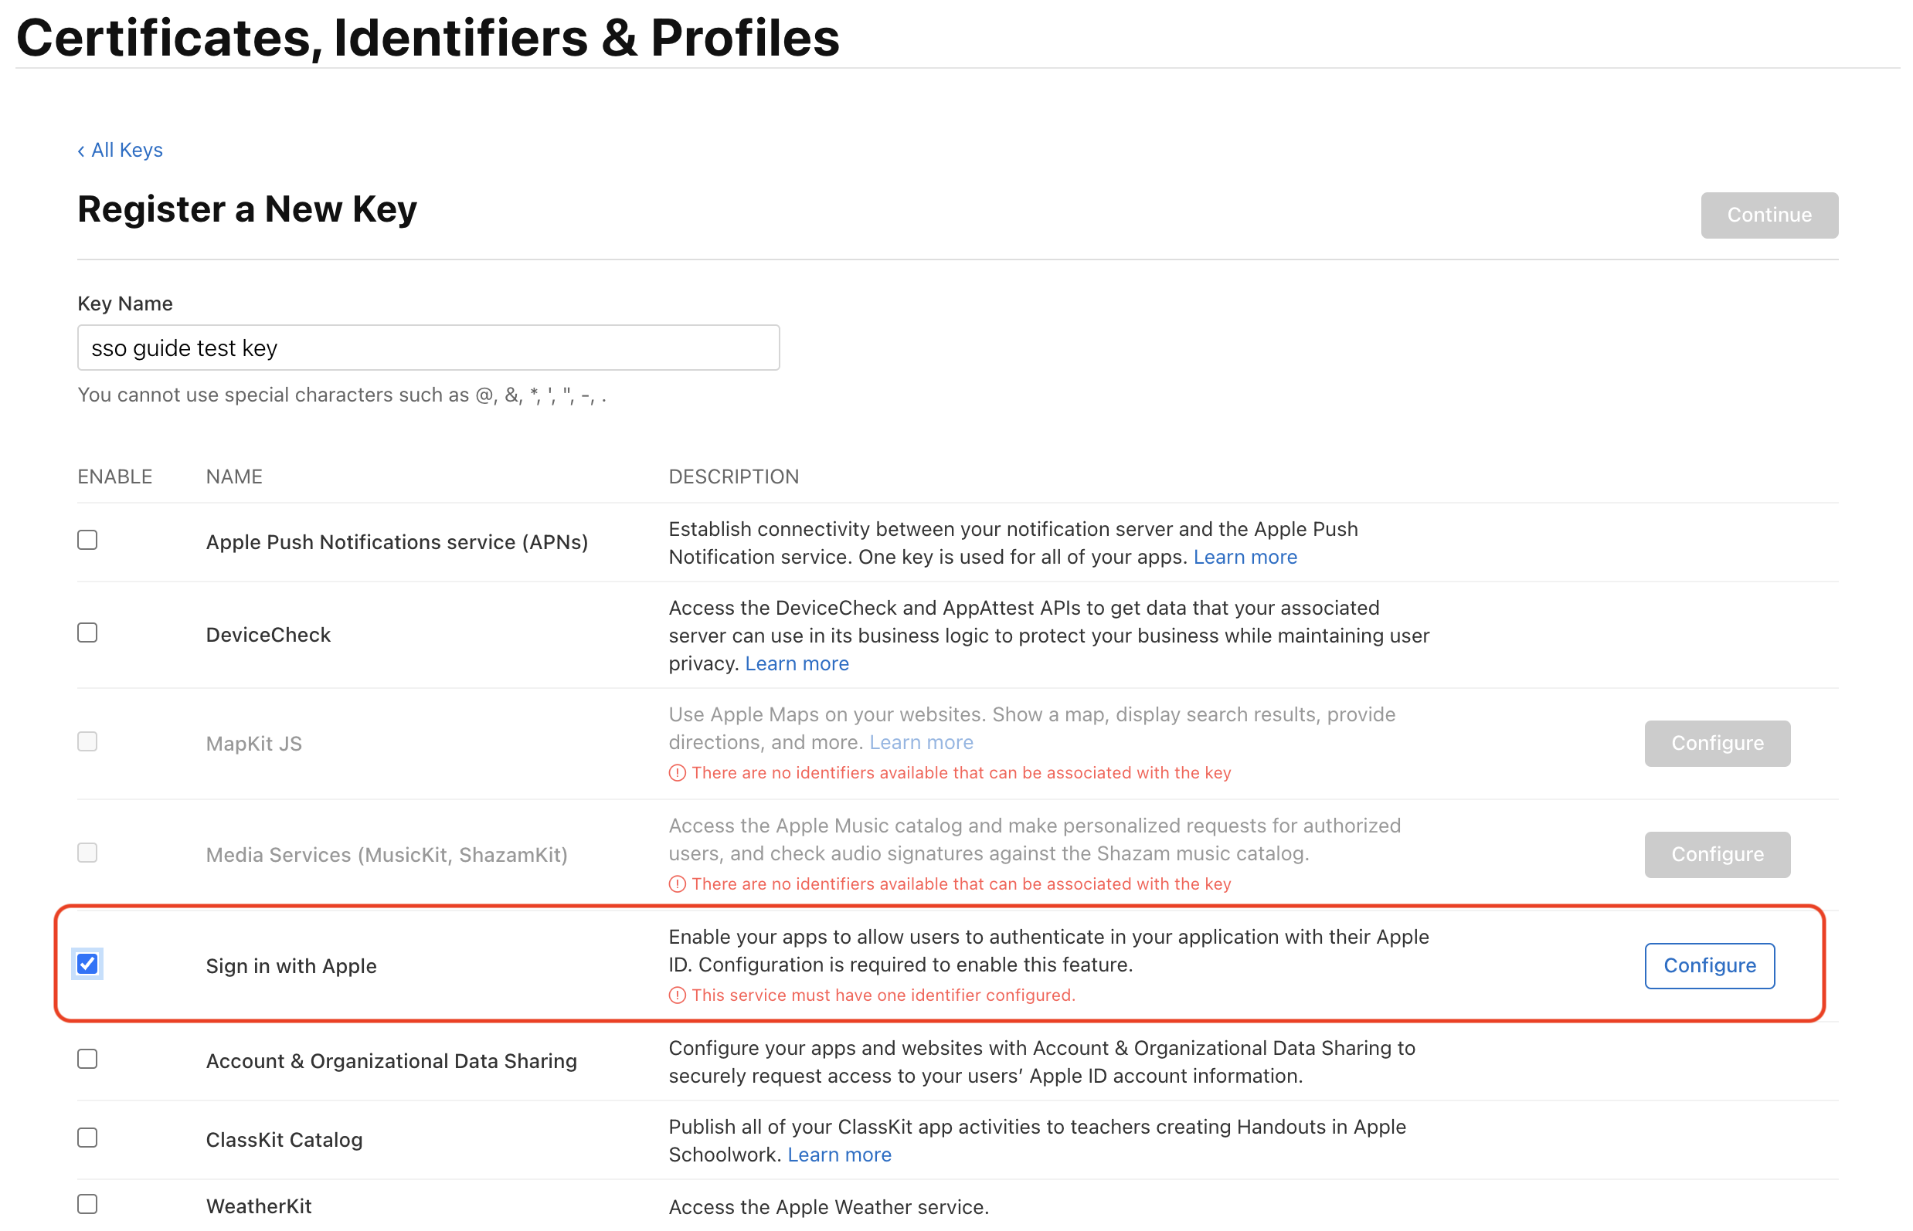
Task: Uncheck the Sign in with Apple checkbox
Action: pos(87,964)
